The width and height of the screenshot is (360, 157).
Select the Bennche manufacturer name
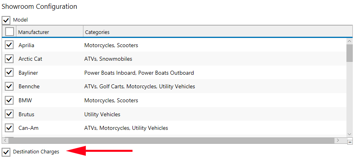tap(29, 86)
